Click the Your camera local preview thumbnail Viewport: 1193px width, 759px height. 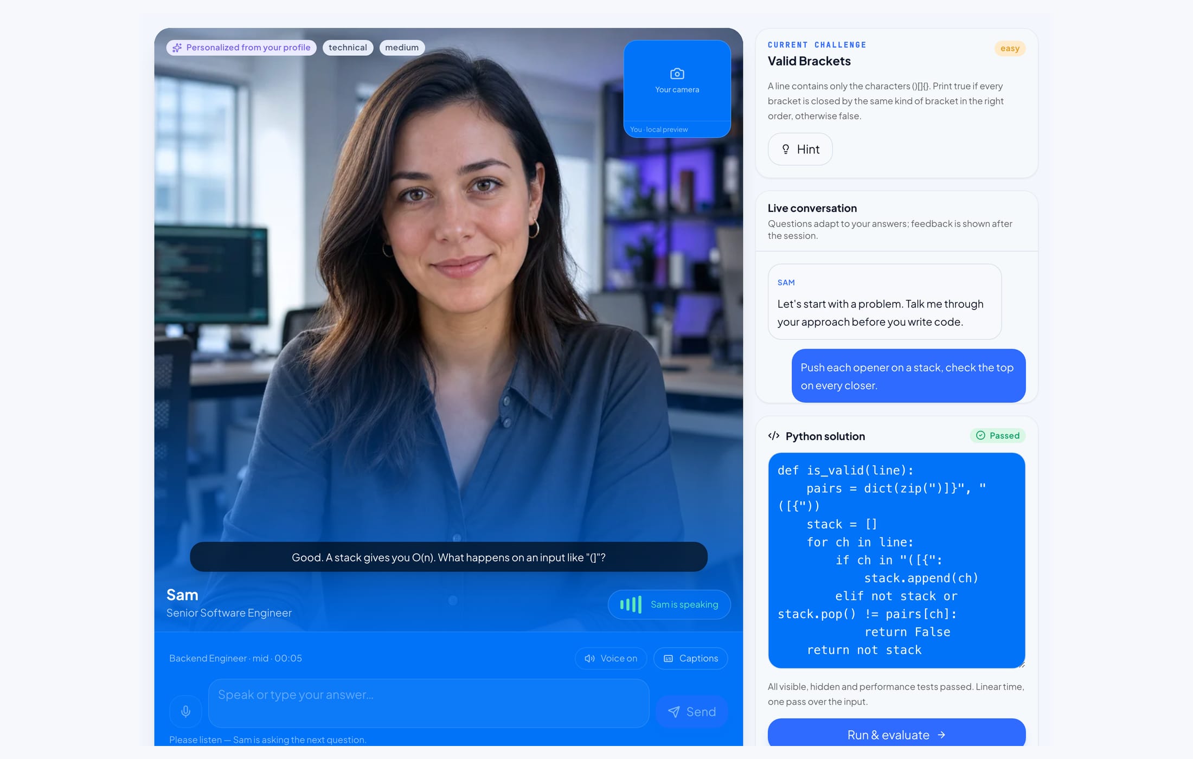[677, 88]
